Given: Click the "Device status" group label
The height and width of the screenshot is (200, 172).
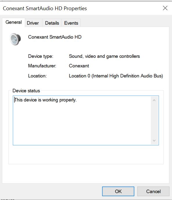Looking at the screenshot, I should pyautogui.click(x=26, y=91).
